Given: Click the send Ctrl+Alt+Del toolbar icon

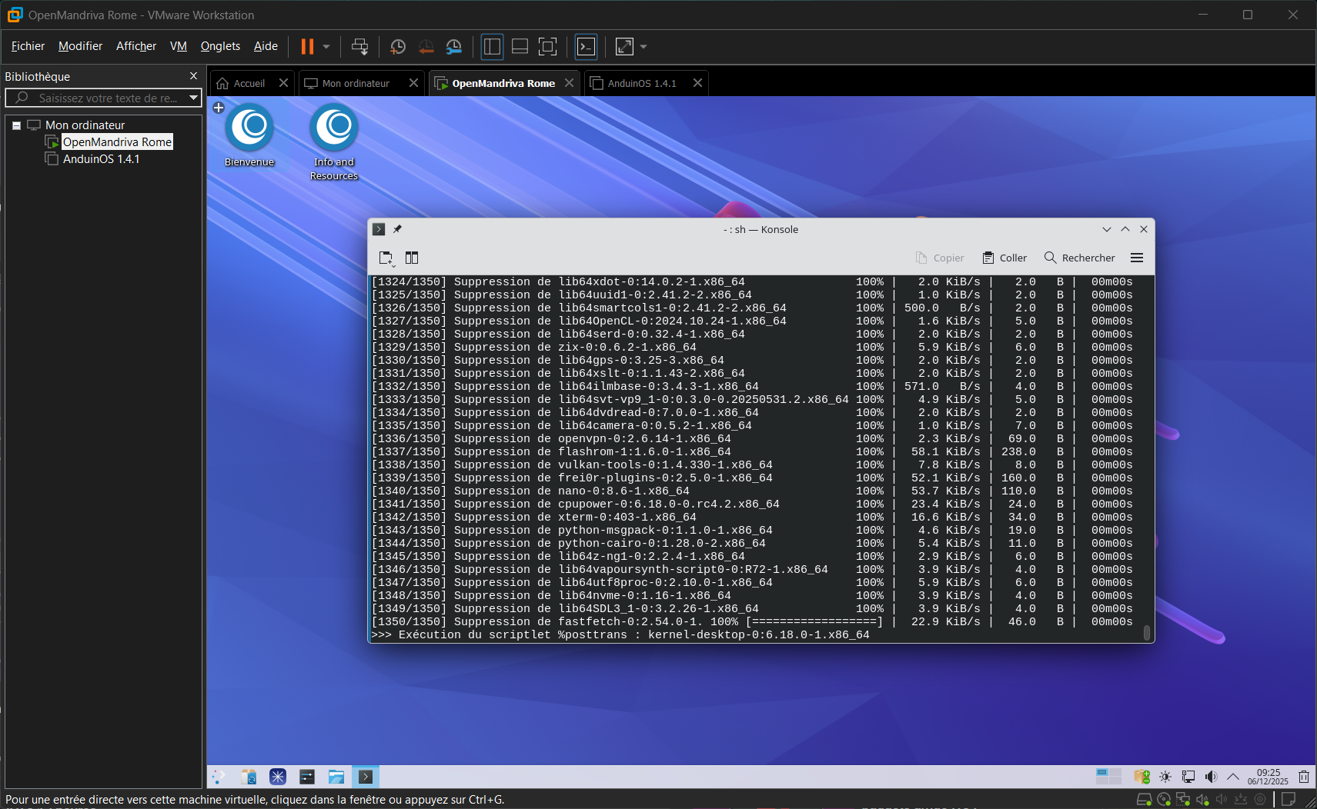Looking at the screenshot, I should click(x=359, y=47).
